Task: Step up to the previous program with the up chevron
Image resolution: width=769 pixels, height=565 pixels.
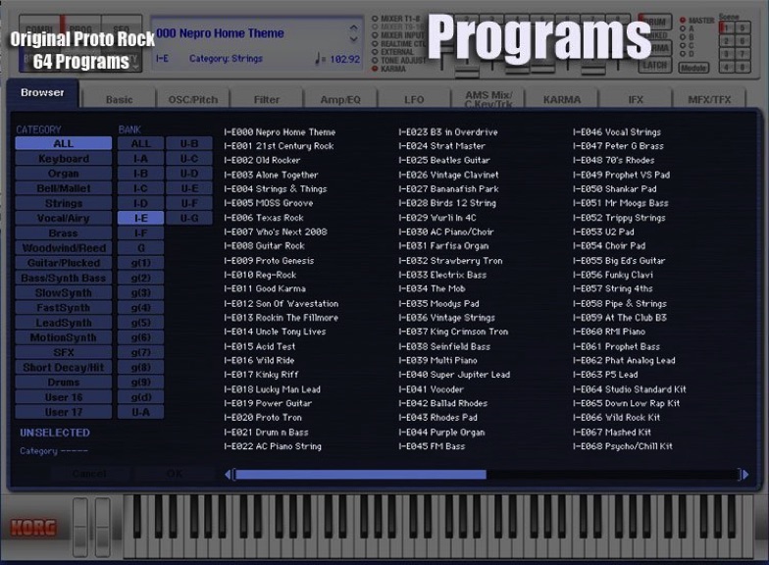Action: pyautogui.click(x=353, y=28)
